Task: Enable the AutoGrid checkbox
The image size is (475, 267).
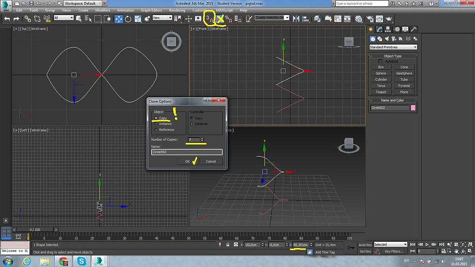Action: 380,61
